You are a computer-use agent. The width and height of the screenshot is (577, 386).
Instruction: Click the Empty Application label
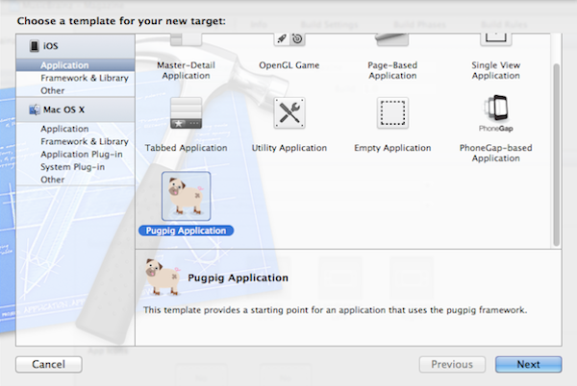(392, 148)
